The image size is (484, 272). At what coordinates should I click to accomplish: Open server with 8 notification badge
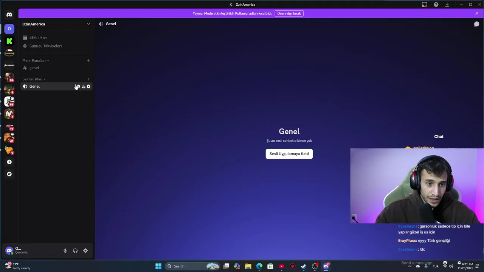[x=9, y=89]
